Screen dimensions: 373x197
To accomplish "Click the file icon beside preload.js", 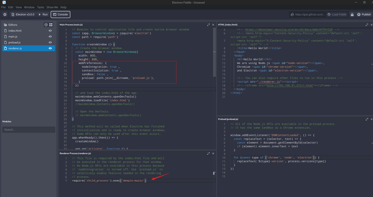I will pyautogui.click(x=6, y=43).
